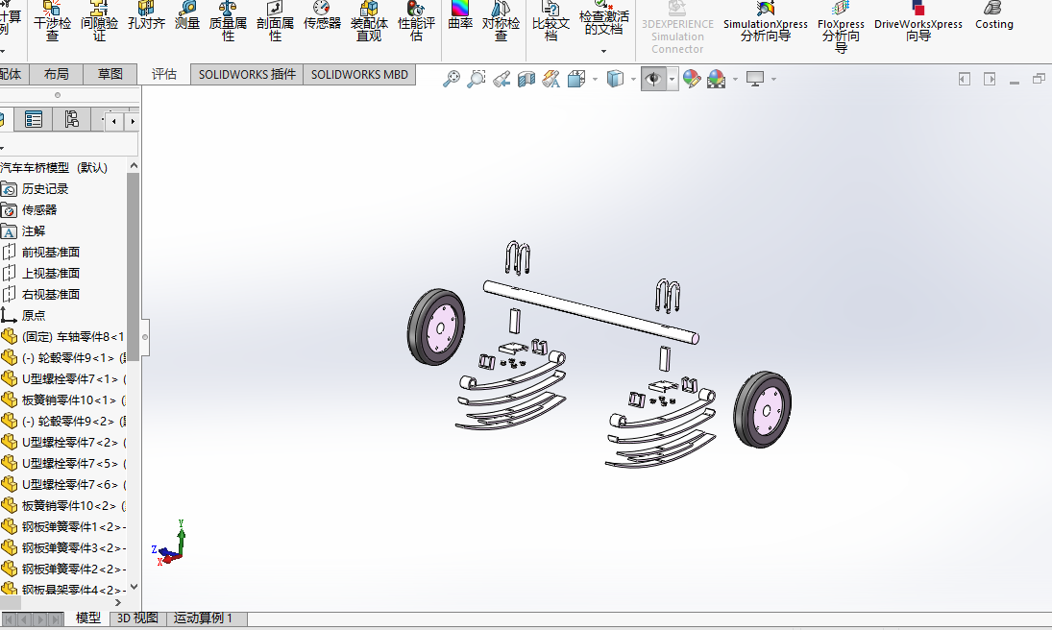Activate the section view tool
Image resolution: width=1052 pixels, height=630 pixels.
pos(526,79)
